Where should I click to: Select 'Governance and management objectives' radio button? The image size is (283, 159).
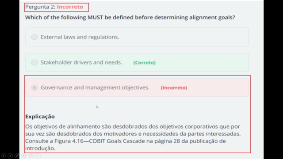34,87
